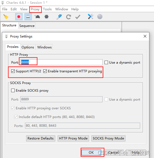
Task: Open the tools wrench icon
Action: (x=91, y=17)
